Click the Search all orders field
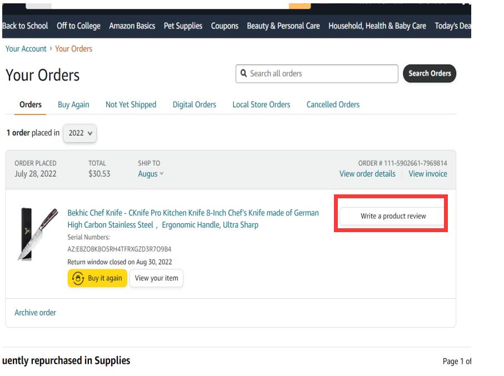Image resolution: width=504 pixels, height=376 pixels. click(x=317, y=74)
